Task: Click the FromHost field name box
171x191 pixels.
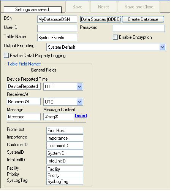Action: click(65, 131)
